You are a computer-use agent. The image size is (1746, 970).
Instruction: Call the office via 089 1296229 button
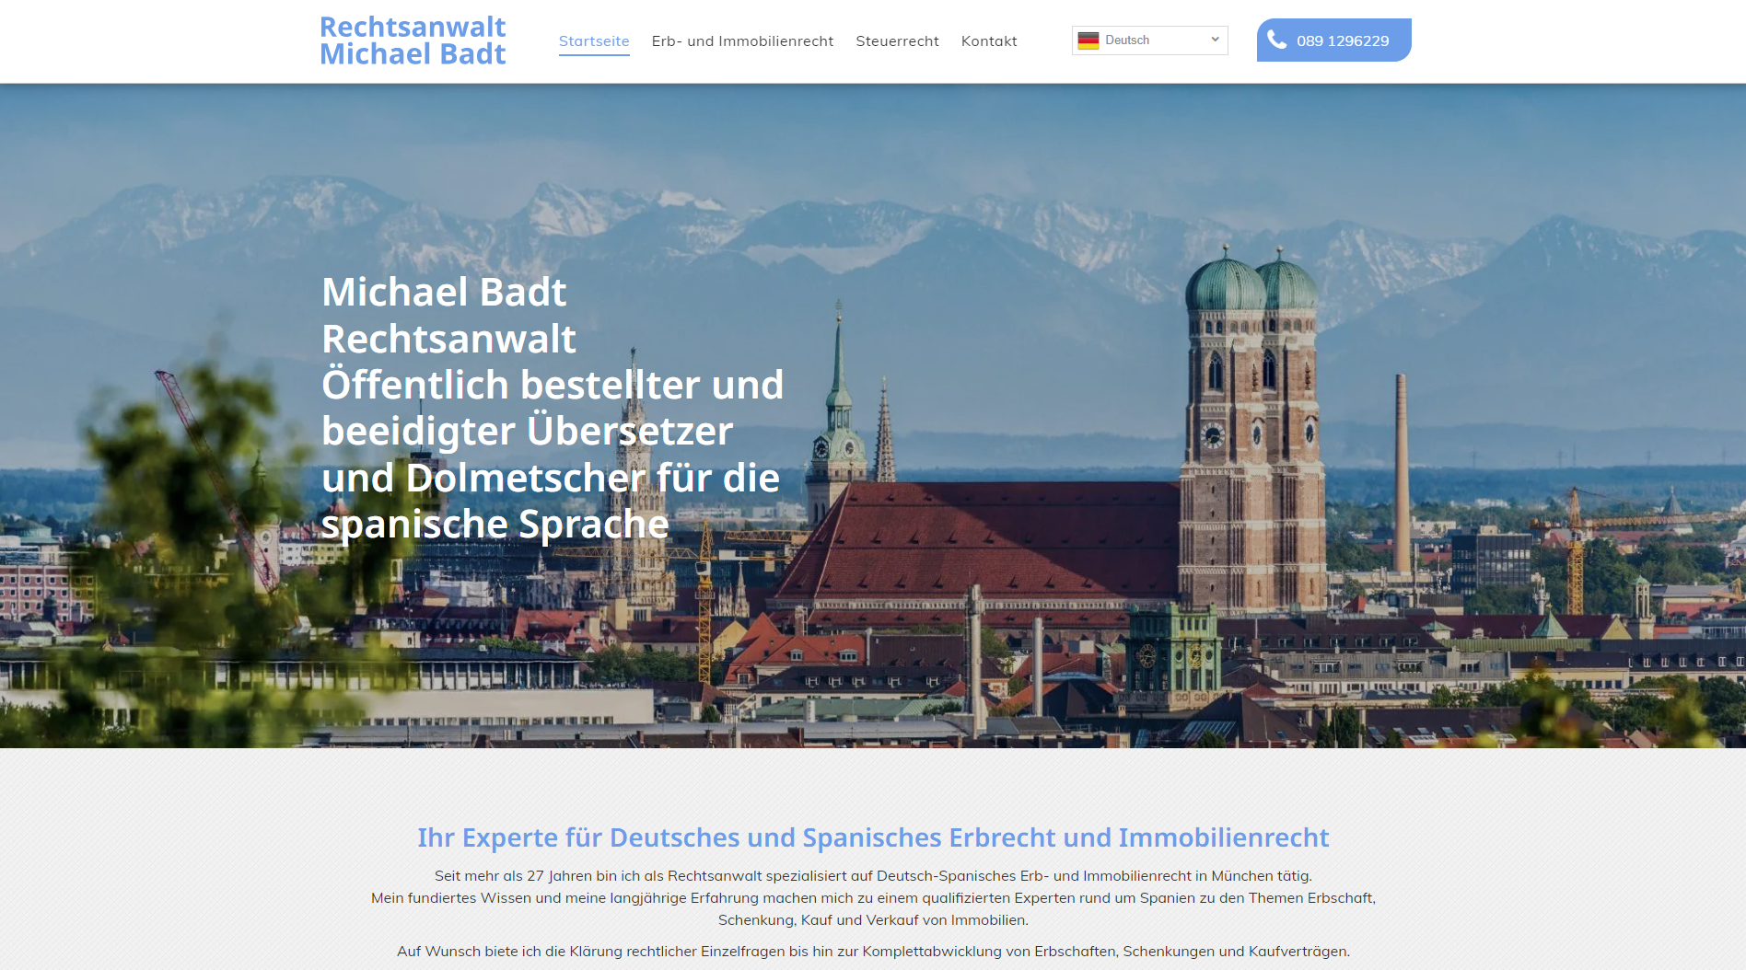point(1333,40)
